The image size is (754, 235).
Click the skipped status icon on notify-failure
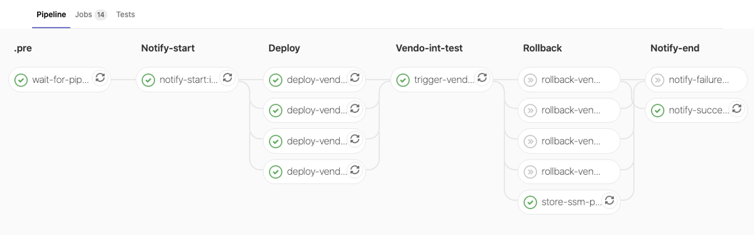(x=657, y=80)
